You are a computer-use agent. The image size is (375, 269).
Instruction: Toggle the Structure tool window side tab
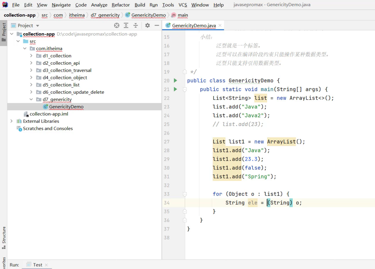(4, 238)
